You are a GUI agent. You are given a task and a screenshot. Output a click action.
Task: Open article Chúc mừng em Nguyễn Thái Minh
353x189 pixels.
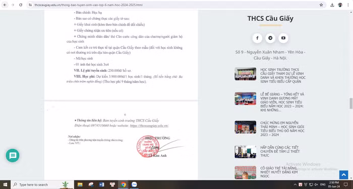pyautogui.click(x=282, y=129)
